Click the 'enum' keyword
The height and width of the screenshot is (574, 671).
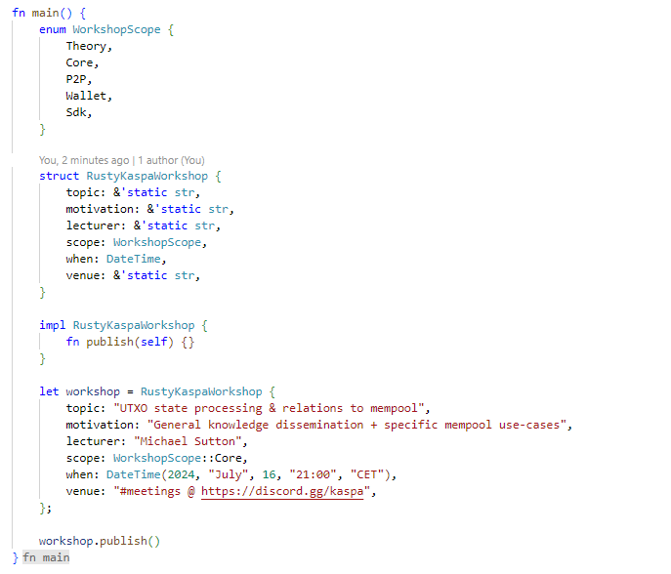53,30
